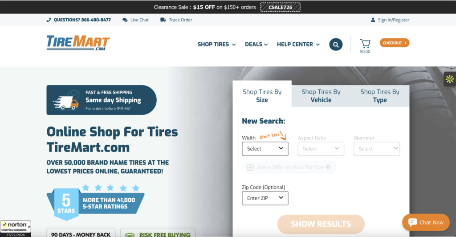456x237 pixels.
Task: Click the info icon after Rear Tire Size
Action: click(x=328, y=167)
